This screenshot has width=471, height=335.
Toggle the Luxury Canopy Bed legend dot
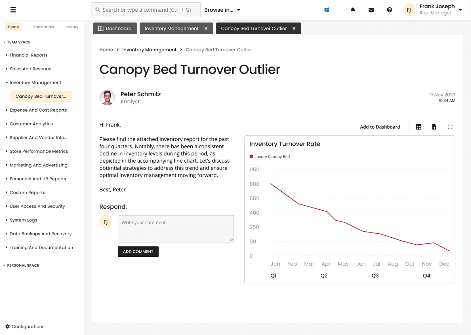click(x=251, y=156)
